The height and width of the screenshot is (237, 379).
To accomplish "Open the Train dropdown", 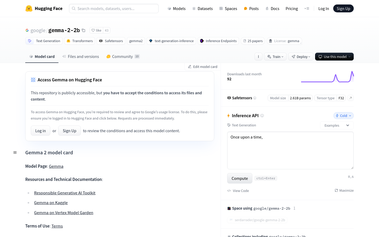I will [x=275, y=57].
